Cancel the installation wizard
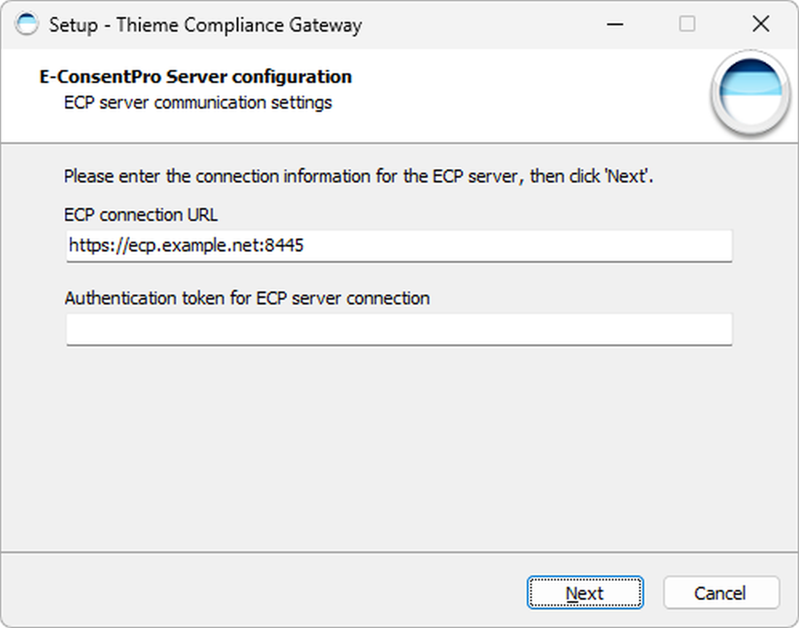The width and height of the screenshot is (799, 628). coord(721,593)
